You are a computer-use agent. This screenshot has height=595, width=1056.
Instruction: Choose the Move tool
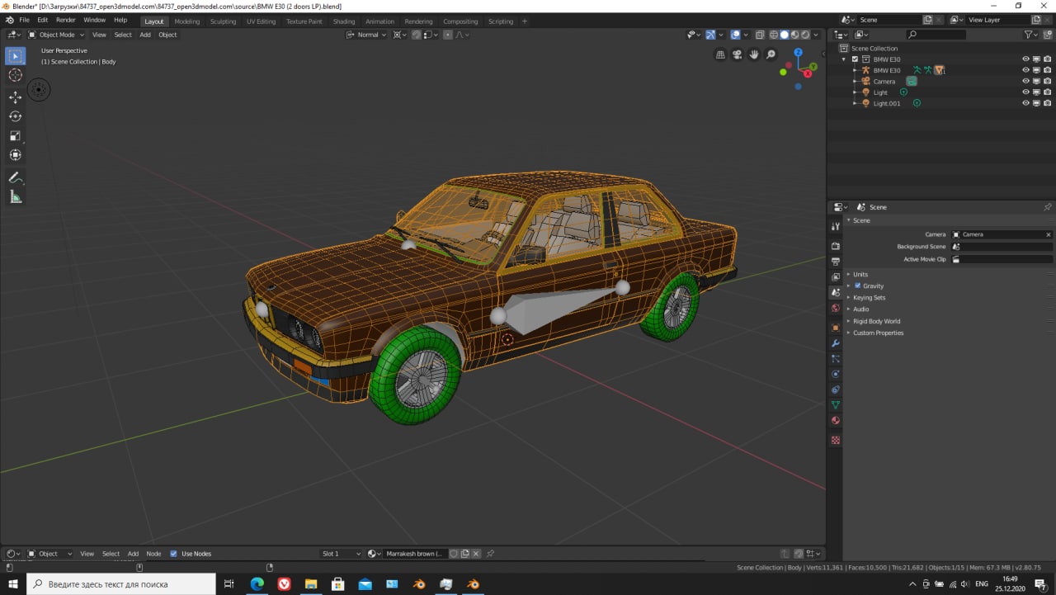(16, 97)
